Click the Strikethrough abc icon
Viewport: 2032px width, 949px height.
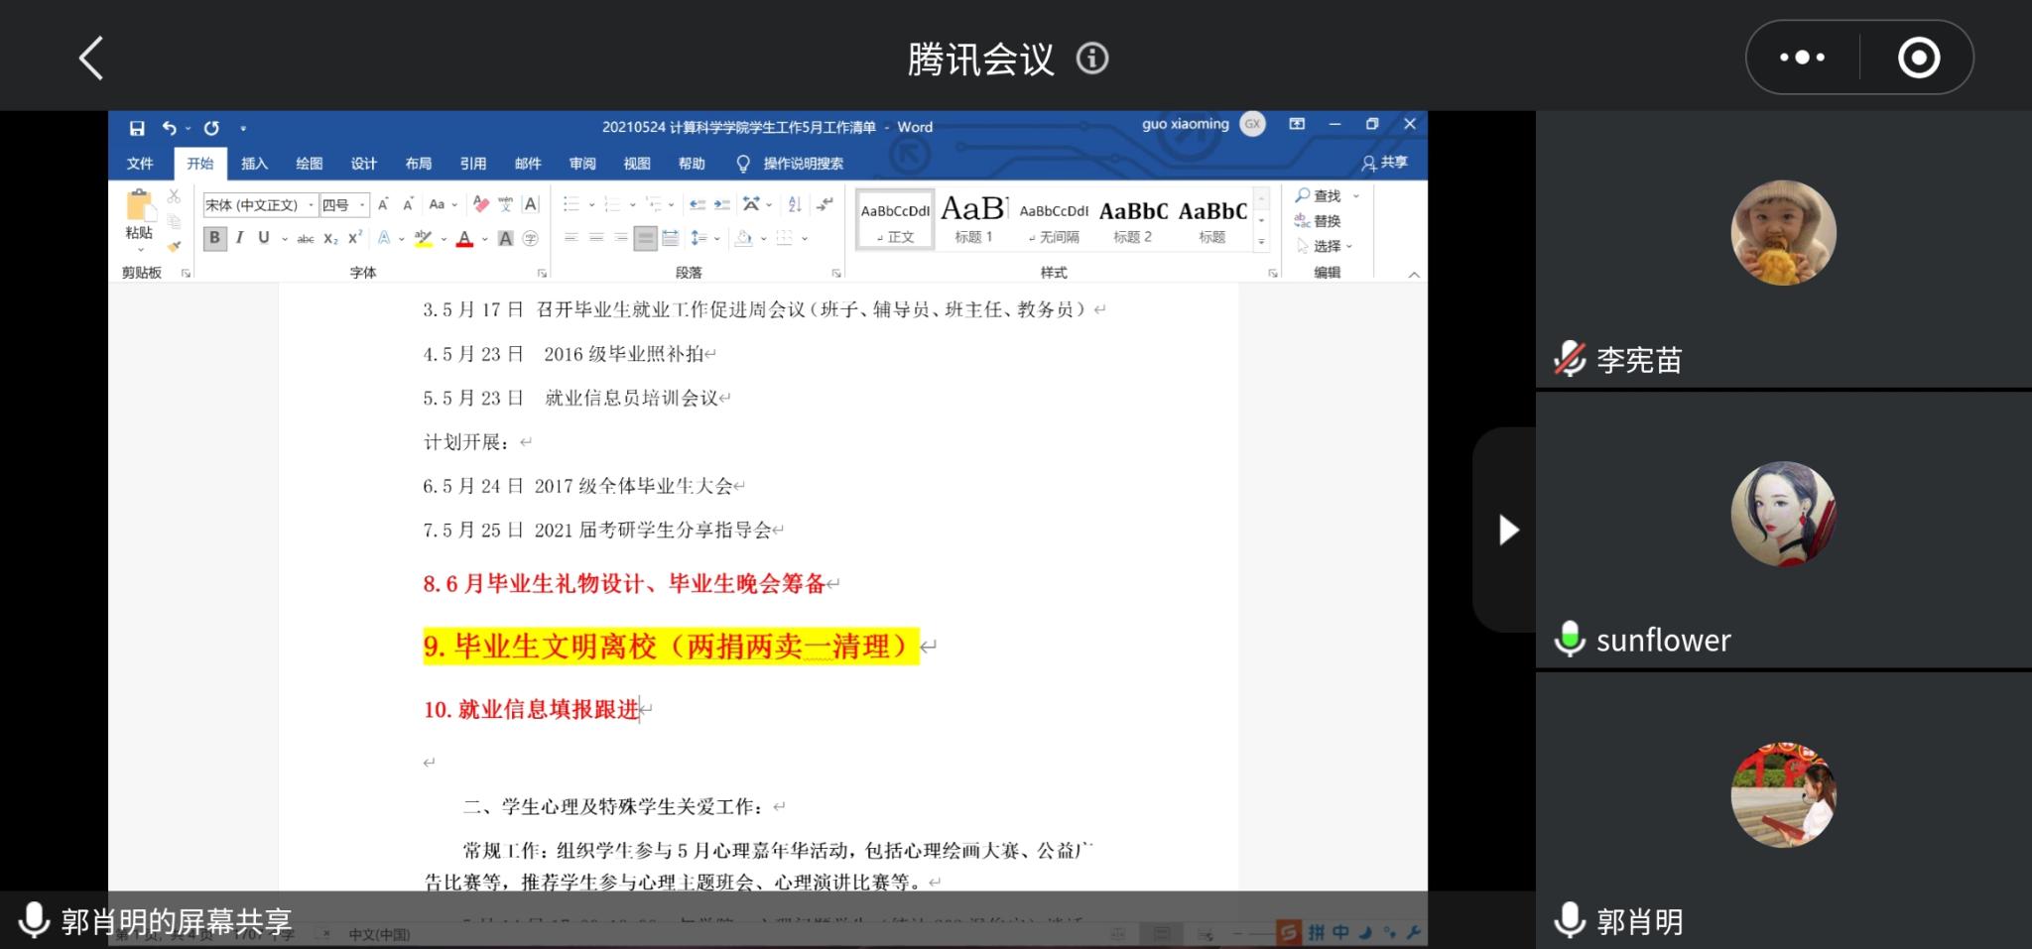(x=306, y=239)
